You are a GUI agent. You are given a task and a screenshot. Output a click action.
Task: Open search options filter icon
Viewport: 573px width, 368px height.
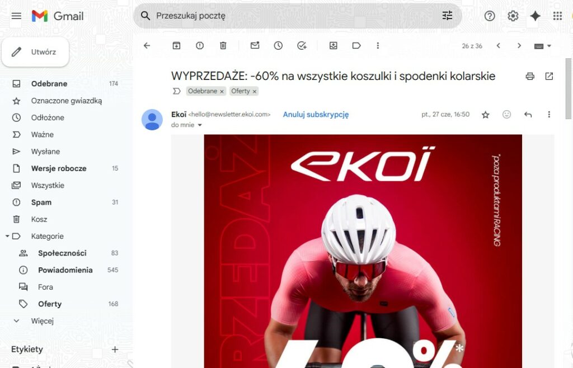[x=447, y=15]
